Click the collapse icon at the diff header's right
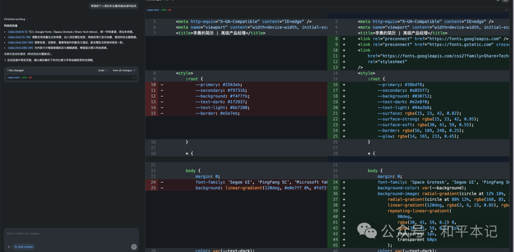514x252 pixels. coord(506,10)
